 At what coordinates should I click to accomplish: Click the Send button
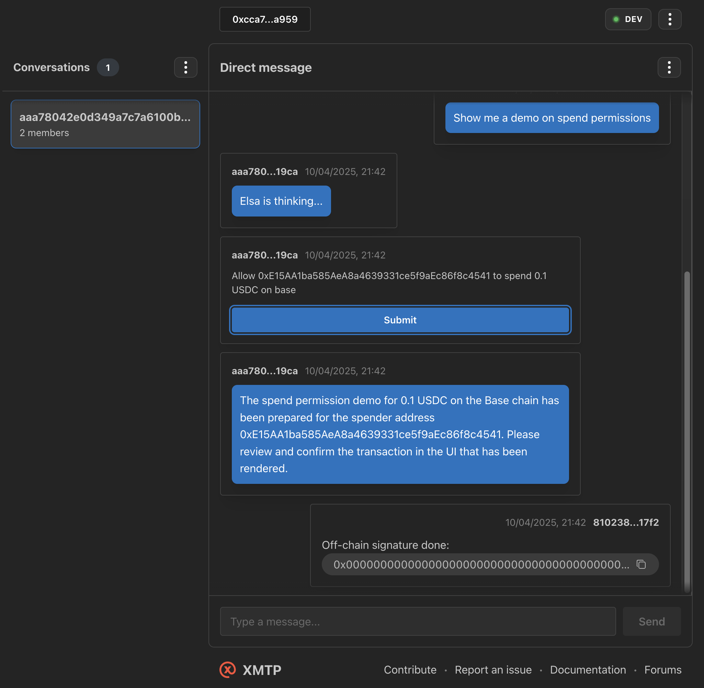tap(651, 622)
